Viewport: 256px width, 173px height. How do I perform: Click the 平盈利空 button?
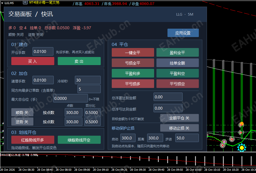[x=177, y=73]
